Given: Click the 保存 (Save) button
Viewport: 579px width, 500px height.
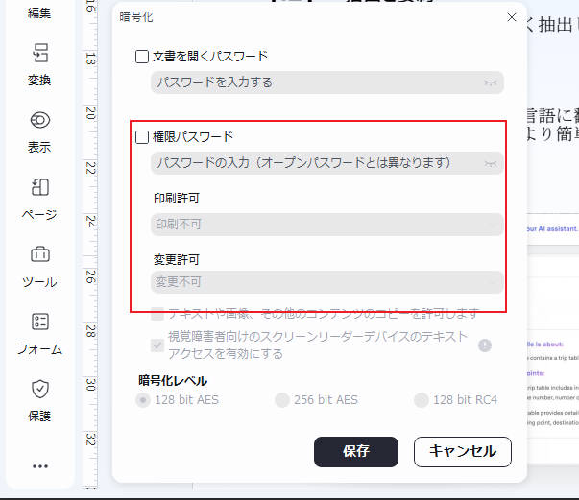Looking at the screenshot, I should click(x=356, y=452).
